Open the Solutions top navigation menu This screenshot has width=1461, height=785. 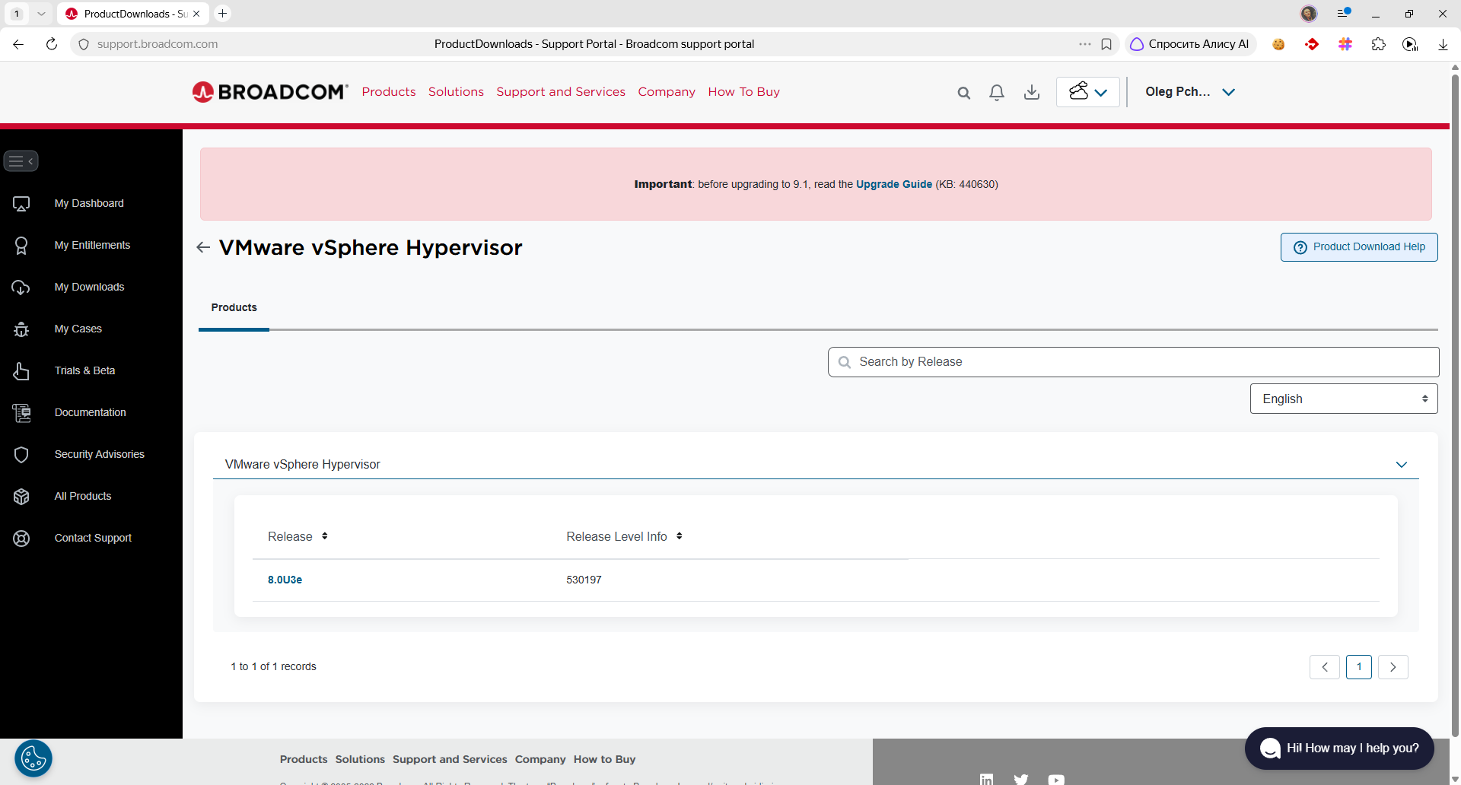tap(456, 92)
